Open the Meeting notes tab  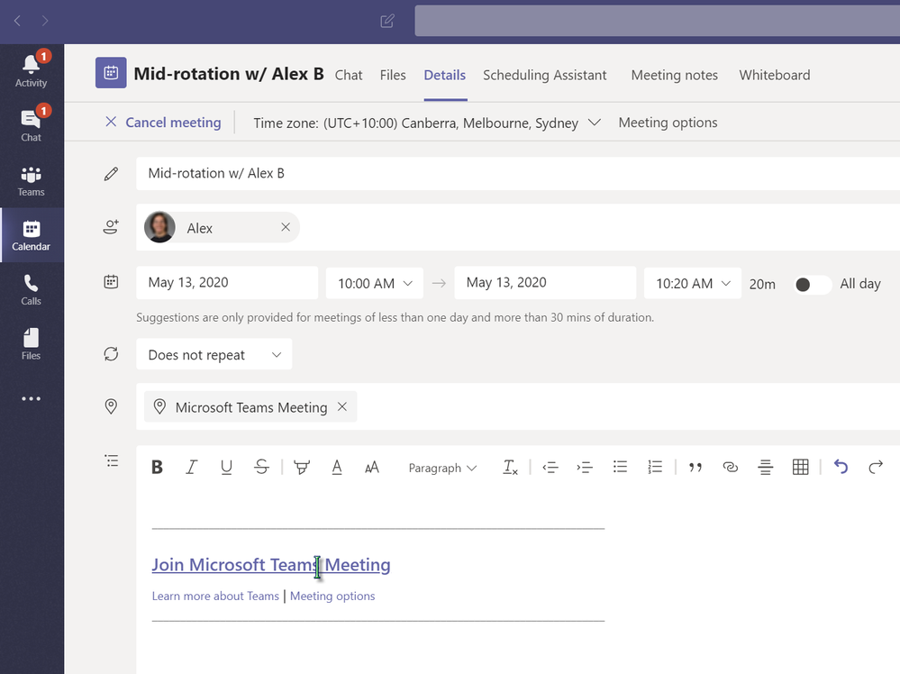675,75
